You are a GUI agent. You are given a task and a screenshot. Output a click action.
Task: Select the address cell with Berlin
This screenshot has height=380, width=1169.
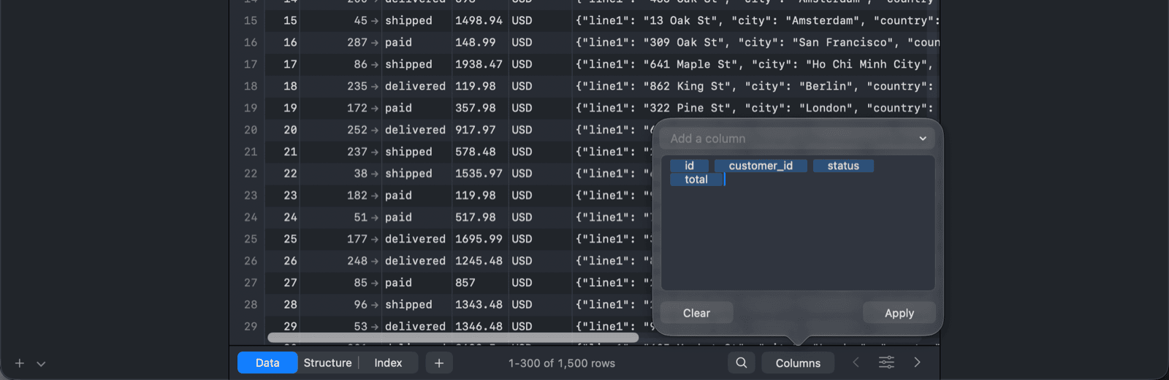click(755, 86)
